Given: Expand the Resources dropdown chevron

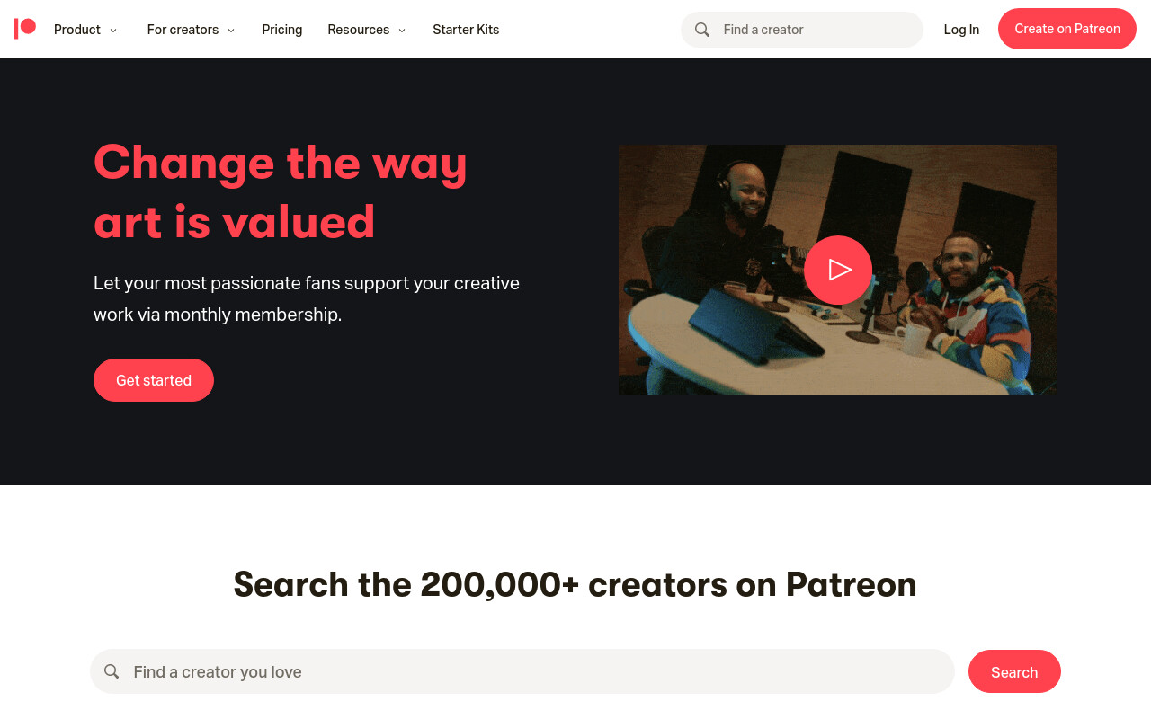Looking at the screenshot, I should pyautogui.click(x=402, y=31).
